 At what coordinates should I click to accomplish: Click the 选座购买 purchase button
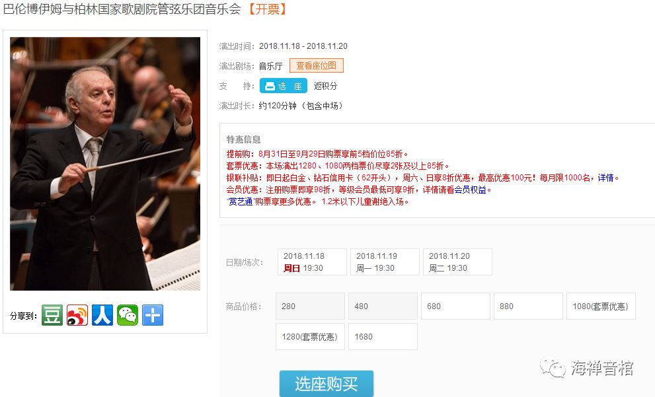click(x=327, y=384)
